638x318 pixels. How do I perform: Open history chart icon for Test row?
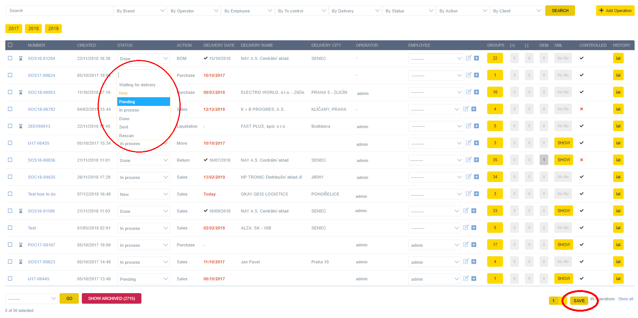point(618,228)
